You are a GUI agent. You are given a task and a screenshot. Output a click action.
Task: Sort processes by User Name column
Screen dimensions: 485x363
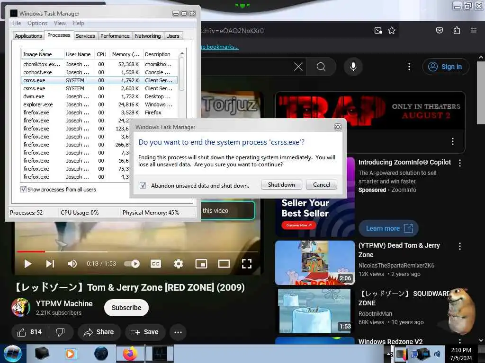tap(78, 54)
